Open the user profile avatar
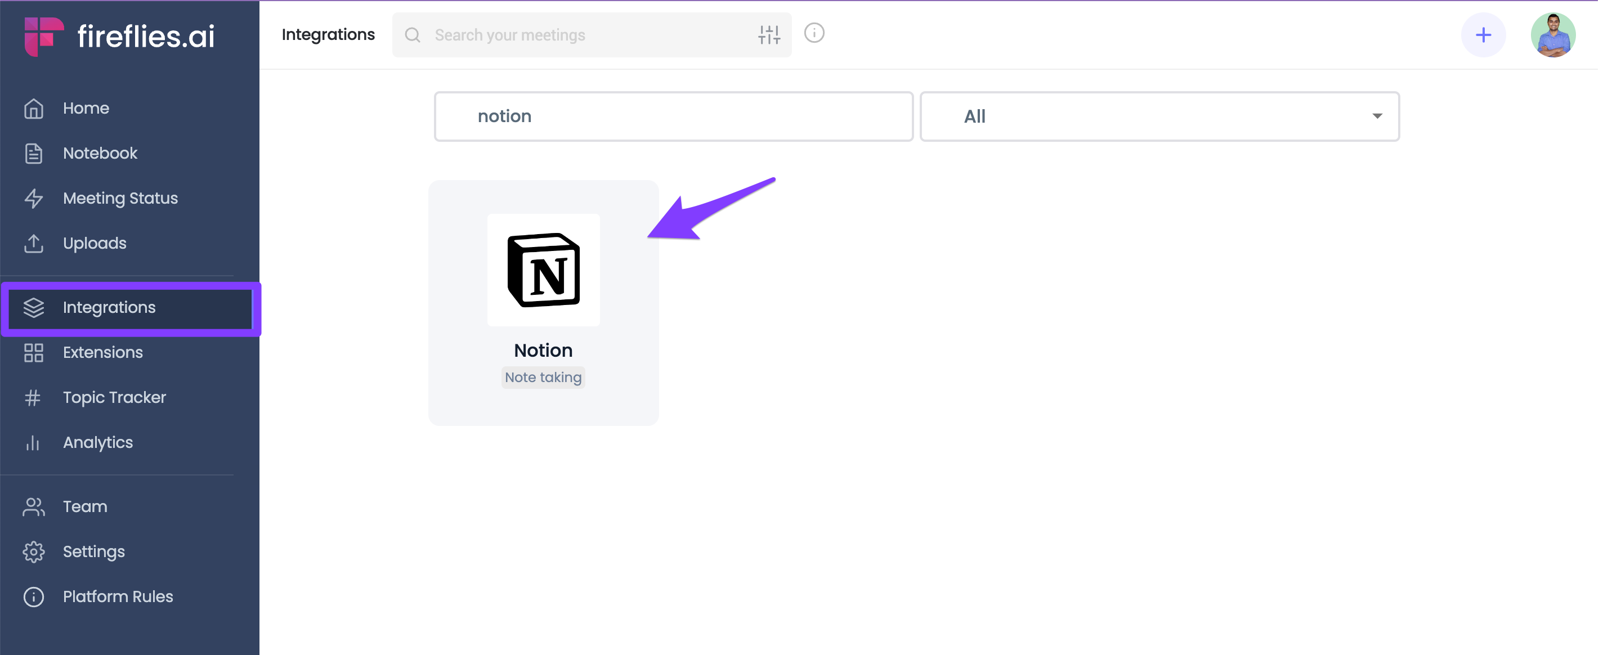Screen dimensions: 1621x655 (1553, 34)
